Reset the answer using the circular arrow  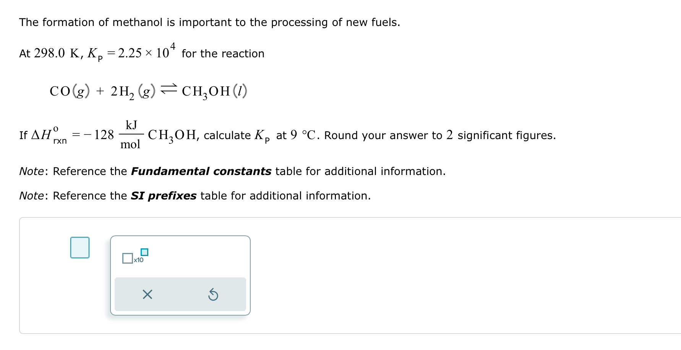click(x=213, y=295)
